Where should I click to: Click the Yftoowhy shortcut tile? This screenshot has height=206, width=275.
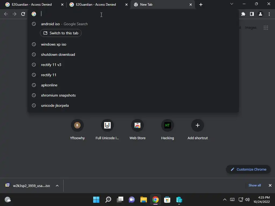click(x=77, y=129)
